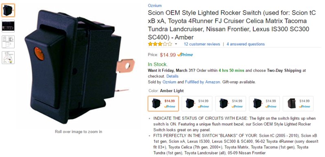Choose the second color option swatch
This screenshot has height=157, width=325.
[197, 103]
